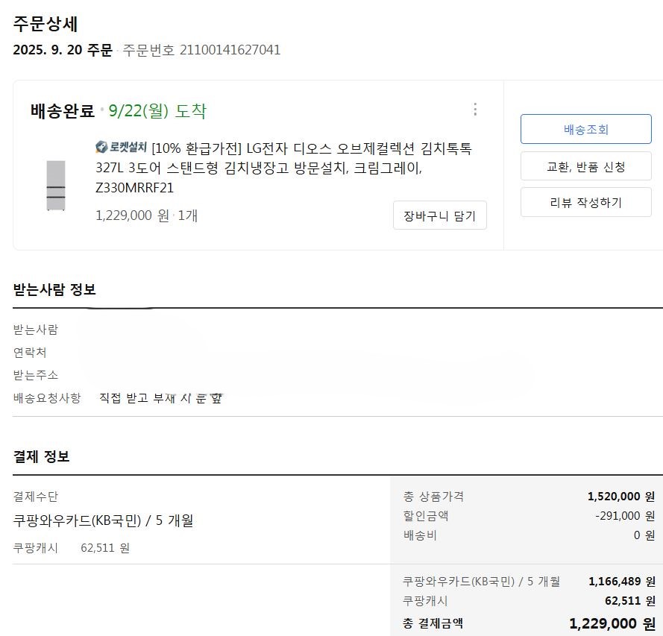
Task: Track the delivery with 배송조회
Action: pyautogui.click(x=586, y=129)
